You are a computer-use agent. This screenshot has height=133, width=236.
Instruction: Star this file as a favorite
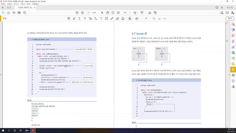tap(8, 13)
